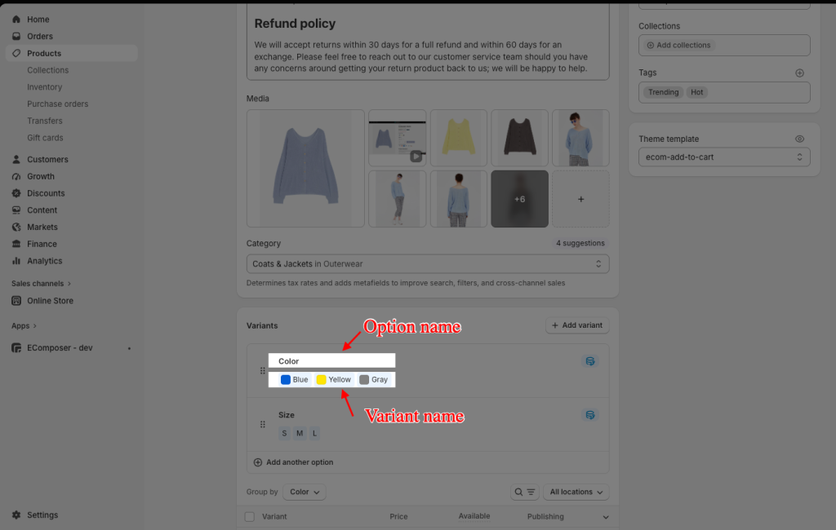
Task: Click the Hot tag
Action: 697,92
